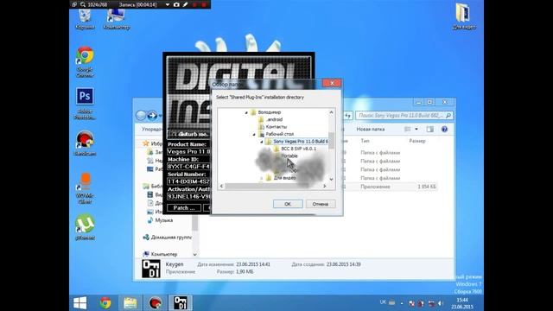Click Новая папка in Explorer toolbar
Screen dimensions: 553x311
point(371,130)
